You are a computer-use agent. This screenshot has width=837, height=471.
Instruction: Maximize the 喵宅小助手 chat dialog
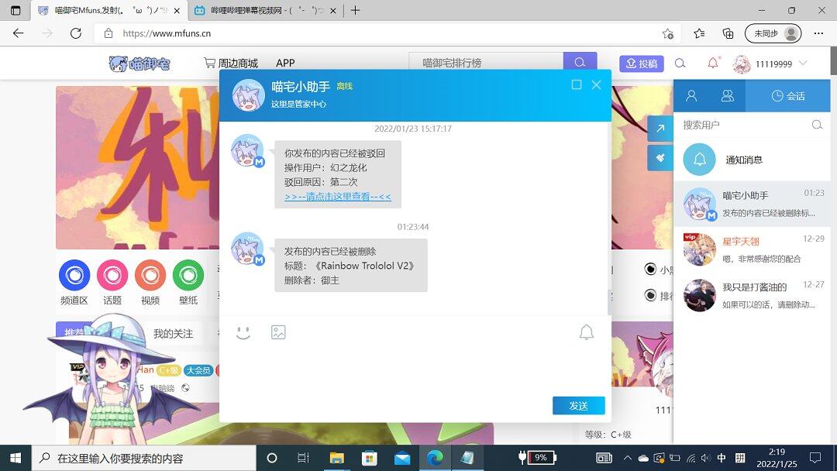(x=577, y=85)
